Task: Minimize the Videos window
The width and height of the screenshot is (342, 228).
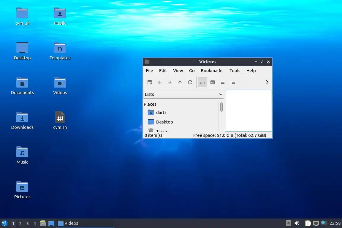Action: pos(256,62)
